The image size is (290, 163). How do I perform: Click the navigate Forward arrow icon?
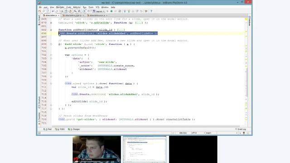point(89,11)
